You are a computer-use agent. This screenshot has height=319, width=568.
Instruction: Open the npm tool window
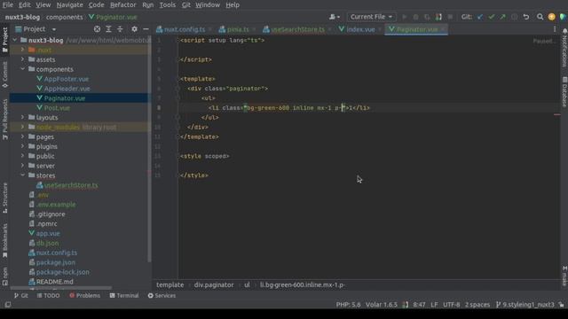[x=4, y=276]
